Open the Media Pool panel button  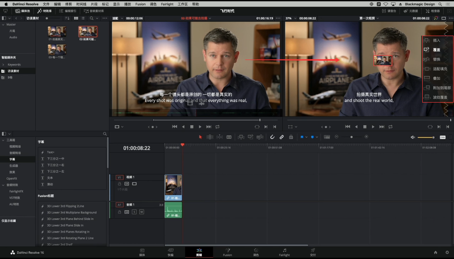tap(23, 11)
